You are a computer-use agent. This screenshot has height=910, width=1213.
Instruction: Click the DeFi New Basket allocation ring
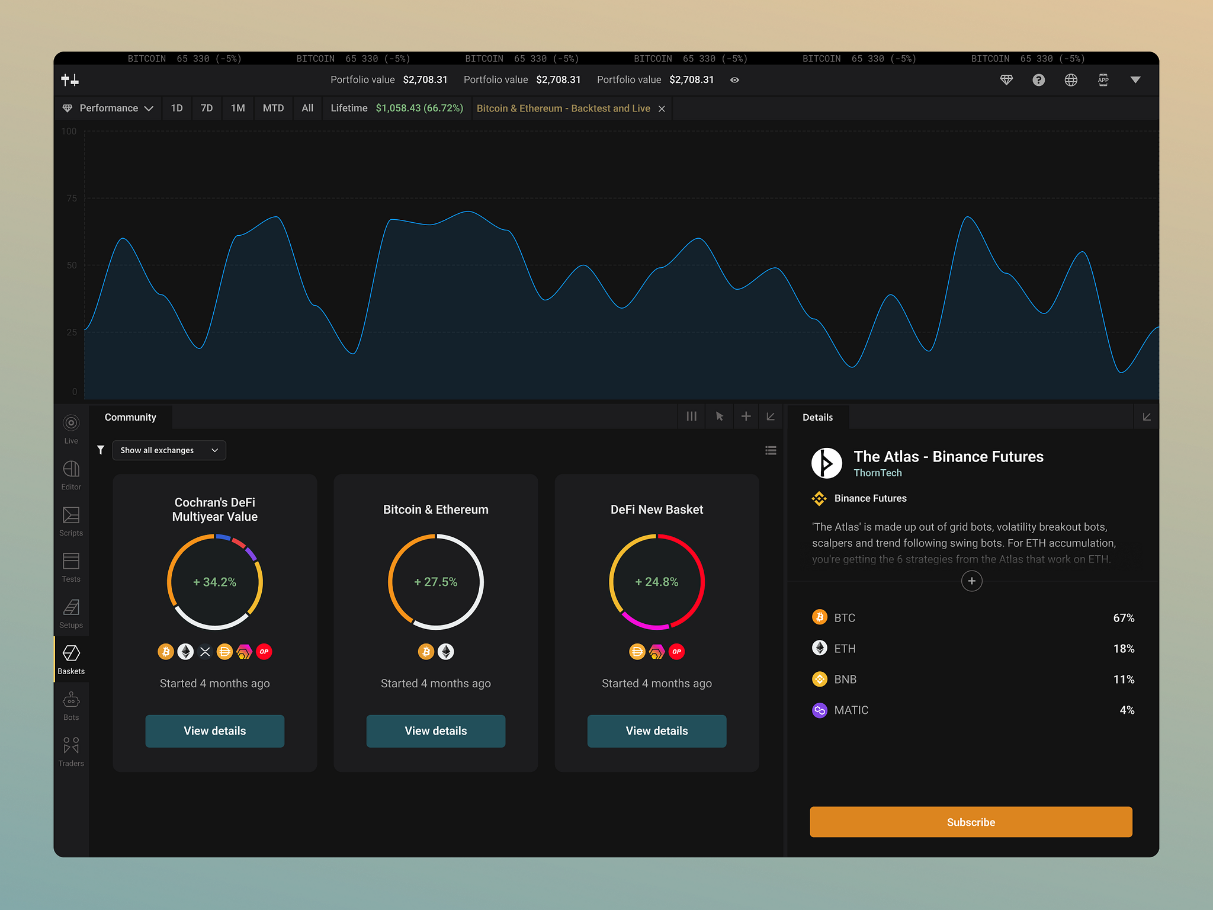pos(657,581)
